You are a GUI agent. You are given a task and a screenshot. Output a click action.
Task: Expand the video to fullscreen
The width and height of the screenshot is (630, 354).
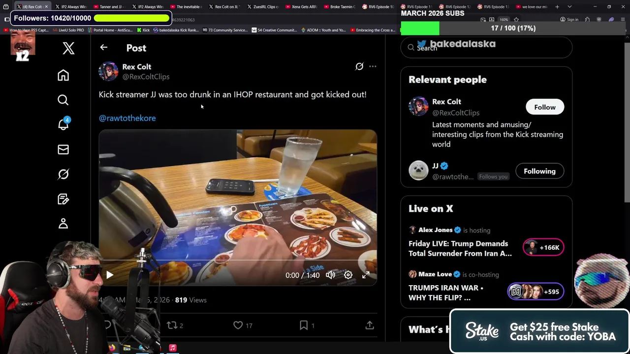[x=366, y=275]
